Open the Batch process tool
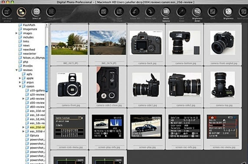Viewport: 248px width, 164px height. click(243, 12)
